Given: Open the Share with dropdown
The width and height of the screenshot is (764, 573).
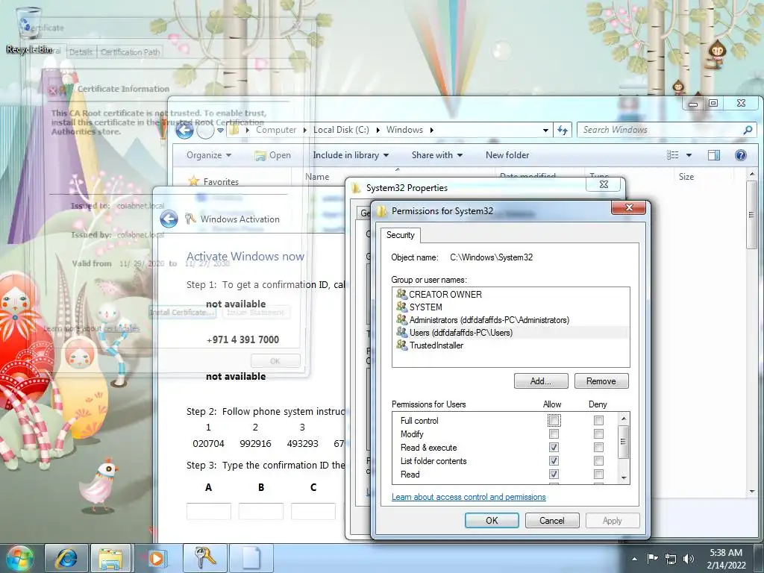Looking at the screenshot, I should (x=437, y=155).
